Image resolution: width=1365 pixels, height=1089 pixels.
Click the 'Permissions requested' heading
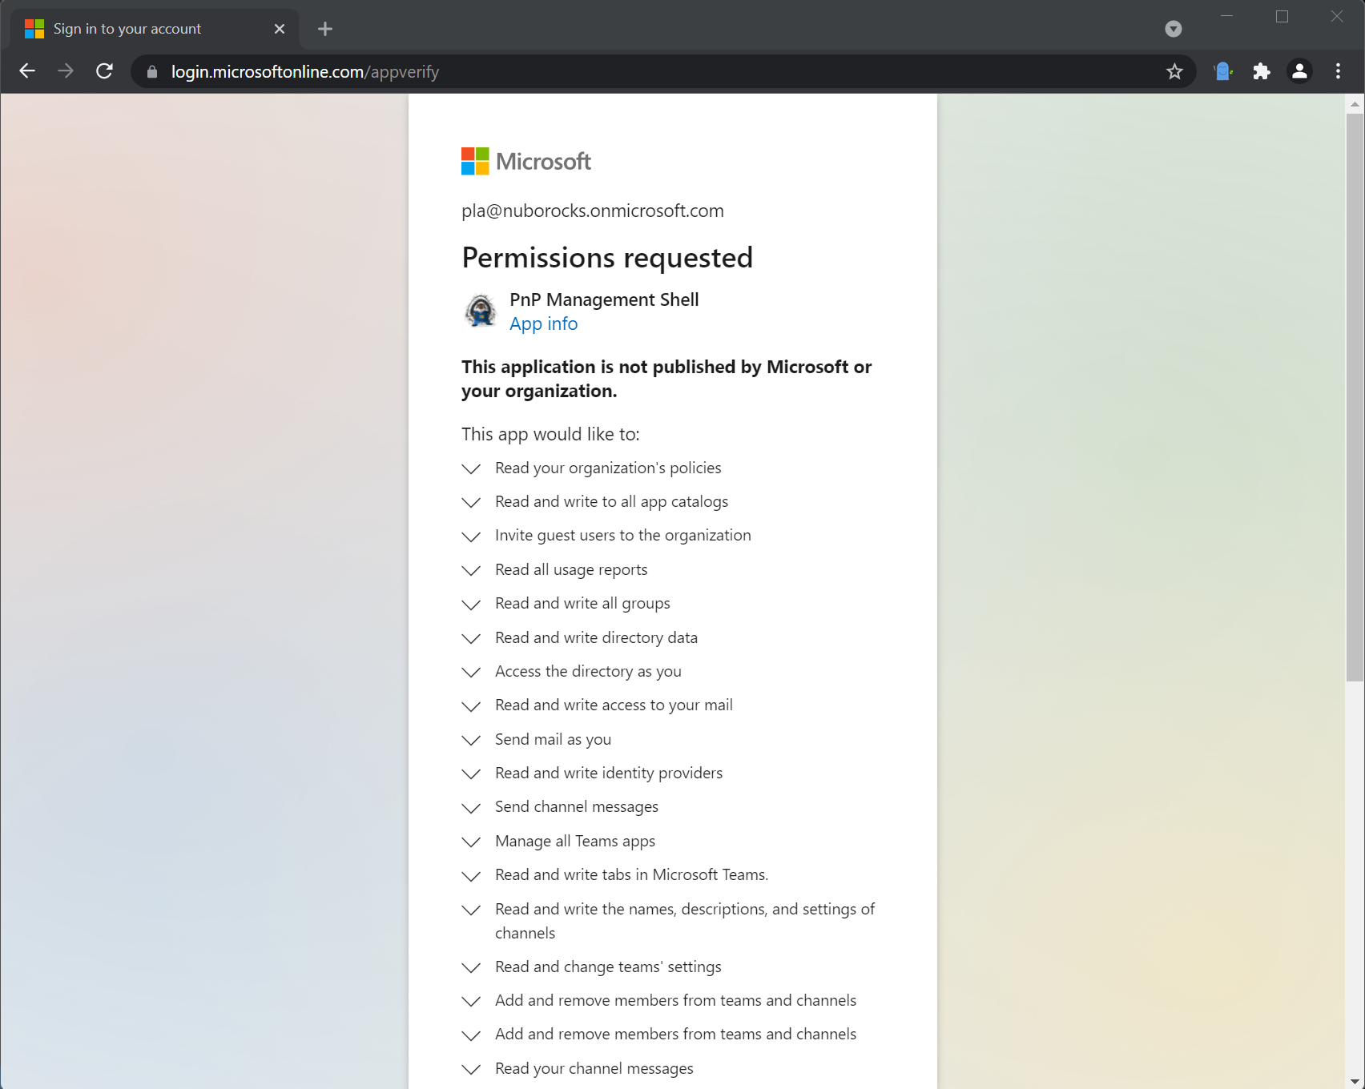tap(607, 258)
